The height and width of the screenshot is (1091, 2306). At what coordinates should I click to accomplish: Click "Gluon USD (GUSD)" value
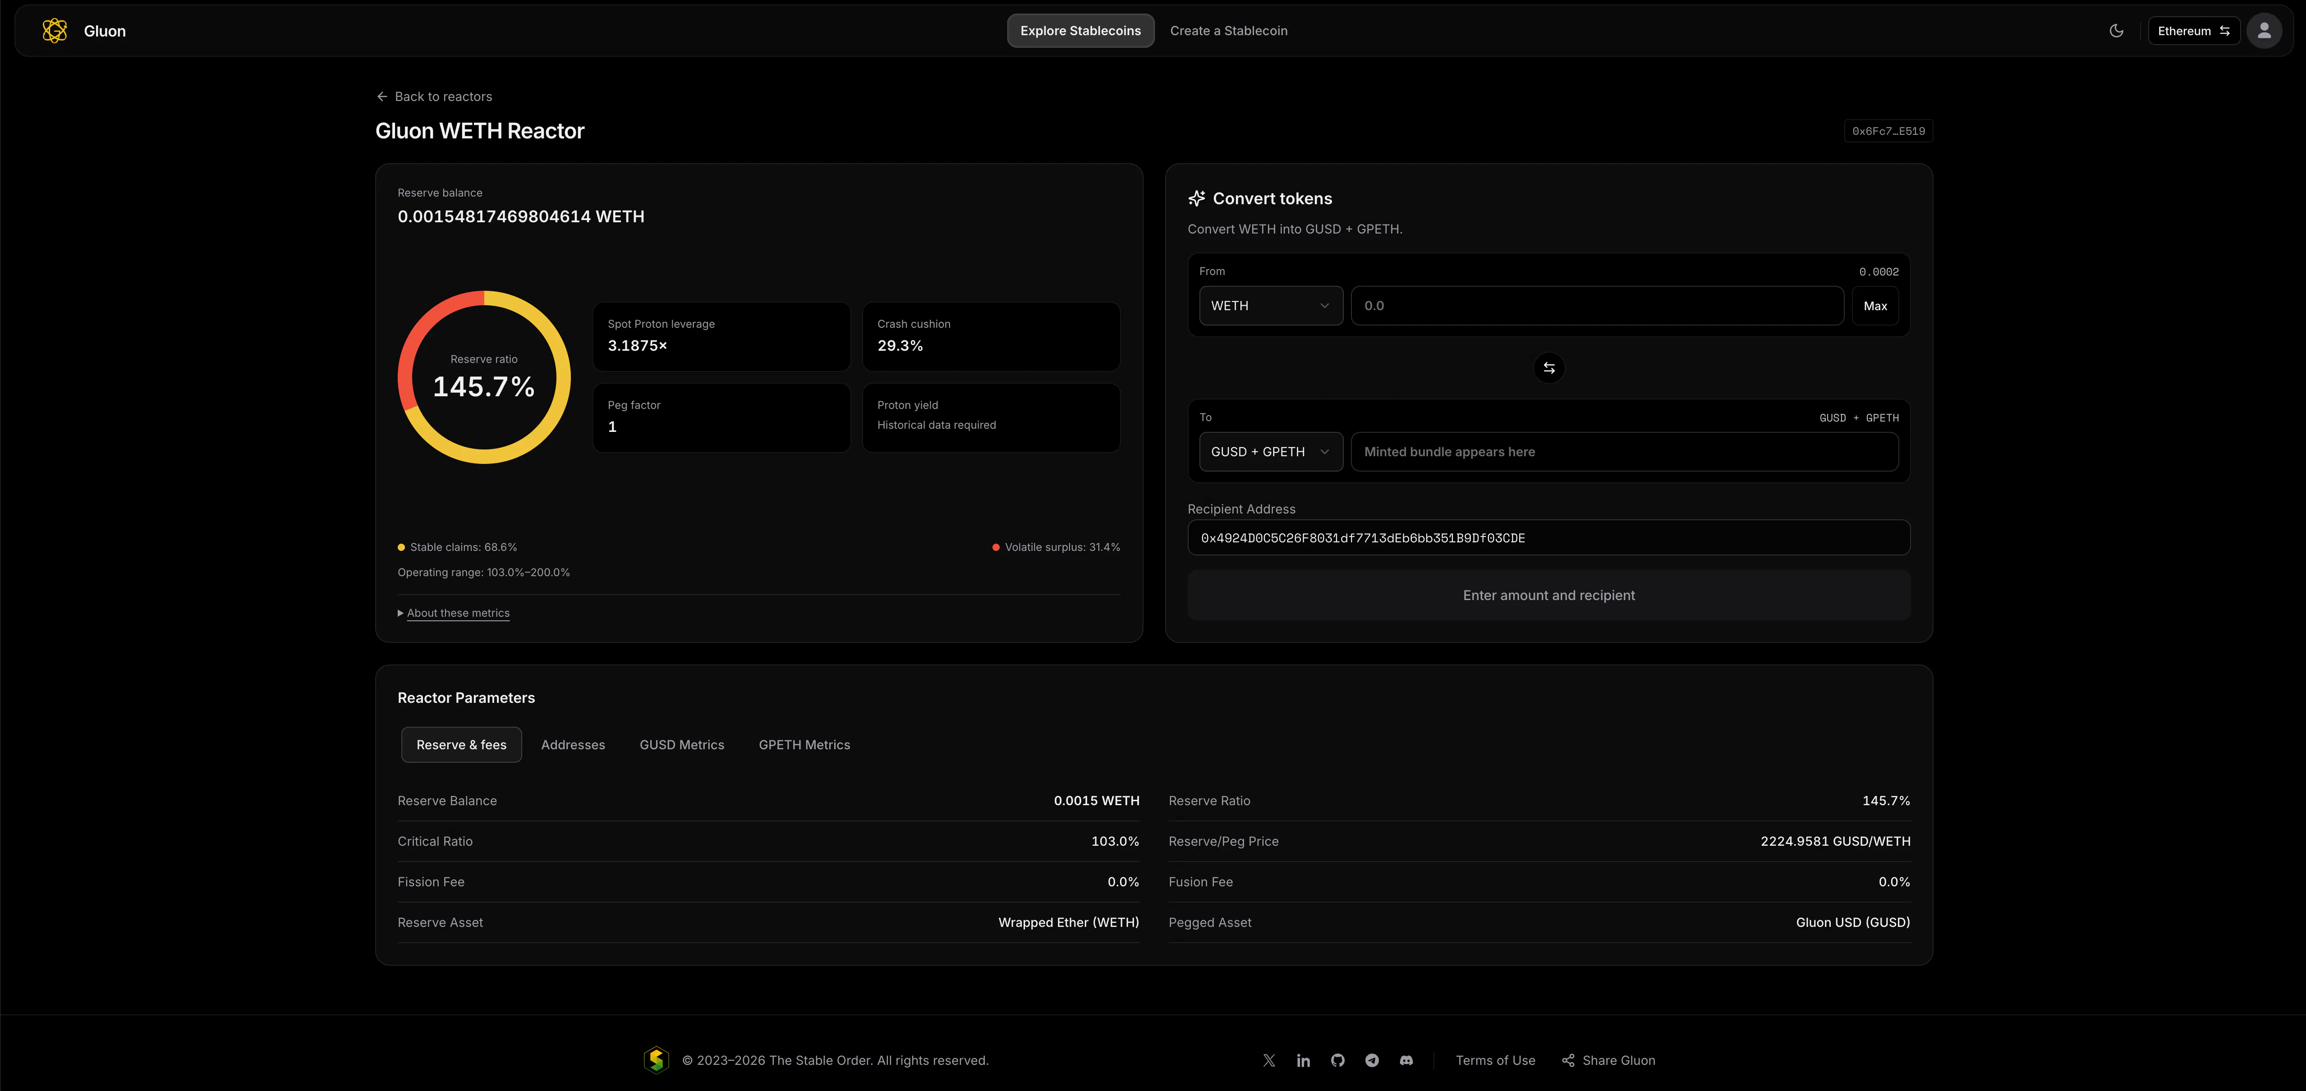pyautogui.click(x=1853, y=923)
